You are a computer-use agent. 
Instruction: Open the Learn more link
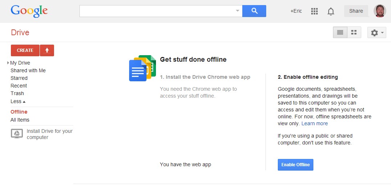click(314, 123)
